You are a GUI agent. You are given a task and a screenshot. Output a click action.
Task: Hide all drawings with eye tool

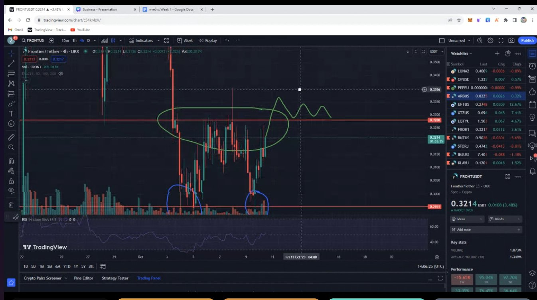point(11,191)
